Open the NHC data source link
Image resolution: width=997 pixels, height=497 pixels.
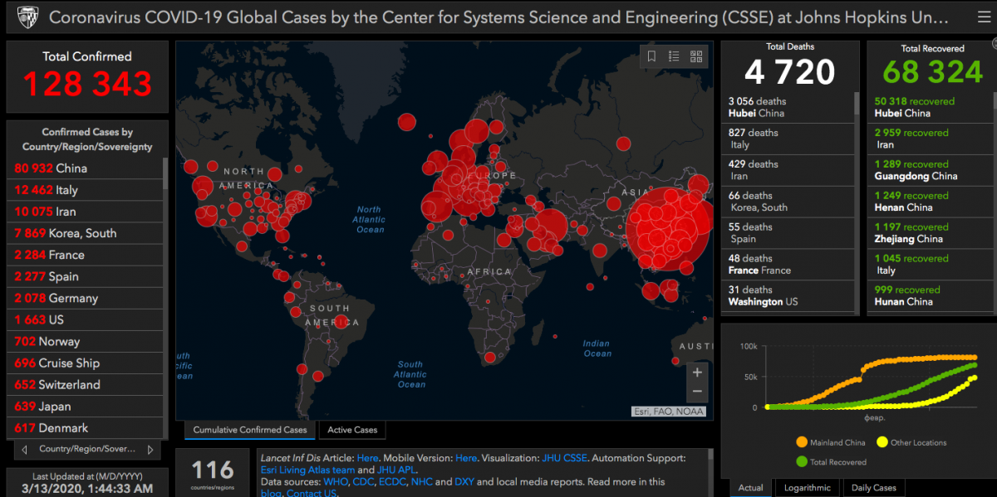(421, 481)
